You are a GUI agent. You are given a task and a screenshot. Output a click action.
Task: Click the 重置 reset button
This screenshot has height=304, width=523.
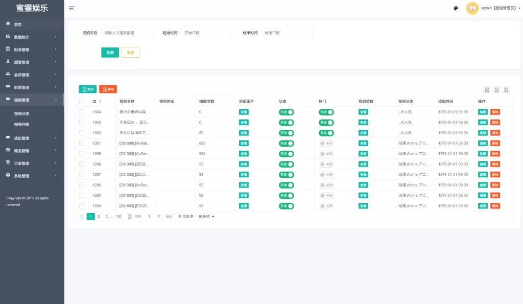click(130, 53)
